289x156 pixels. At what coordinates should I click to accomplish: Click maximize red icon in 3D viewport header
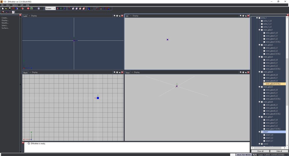pyautogui.click(x=248, y=16)
